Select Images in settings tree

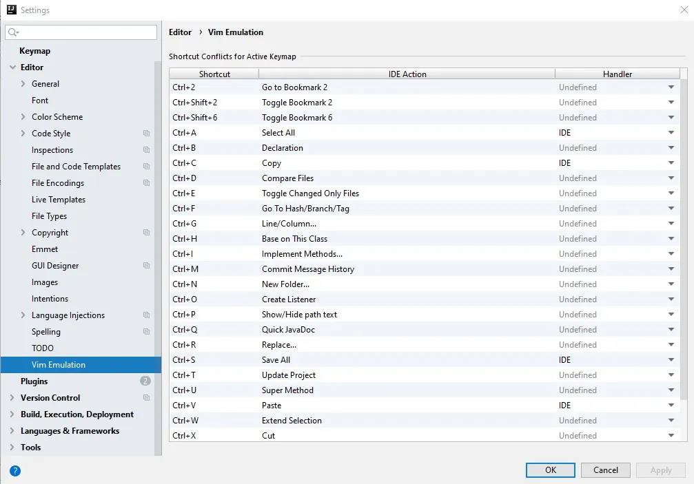point(45,282)
